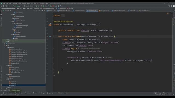Click the Expand All icon in project panel
The image size is (175, 98).
tap(37, 11)
